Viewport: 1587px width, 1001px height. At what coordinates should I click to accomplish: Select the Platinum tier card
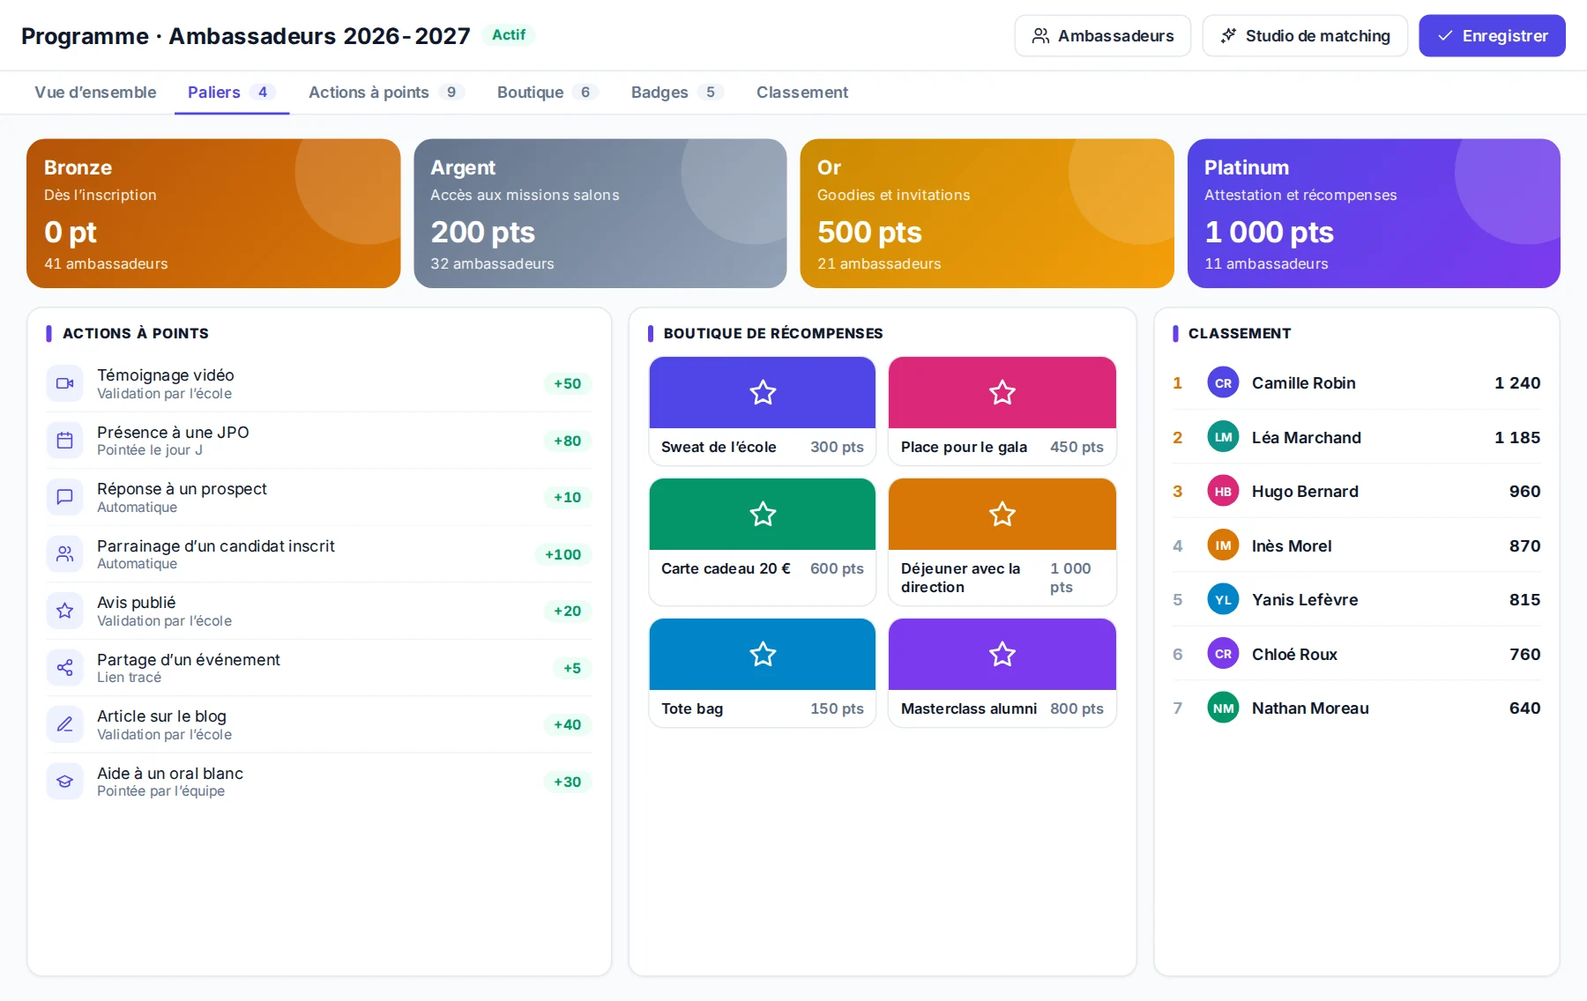(x=1374, y=213)
